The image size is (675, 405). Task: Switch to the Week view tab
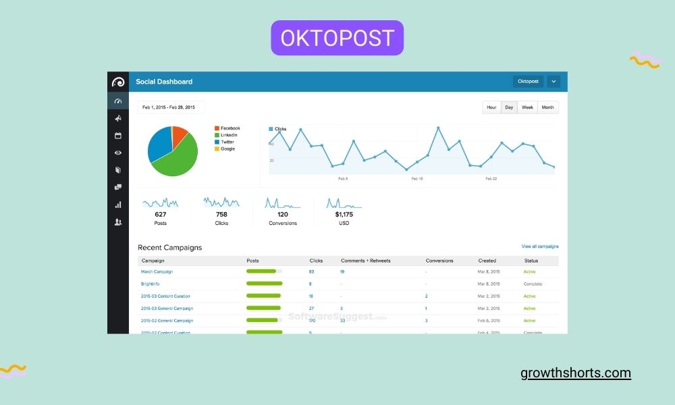pyautogui.click(x=527, y=107)
